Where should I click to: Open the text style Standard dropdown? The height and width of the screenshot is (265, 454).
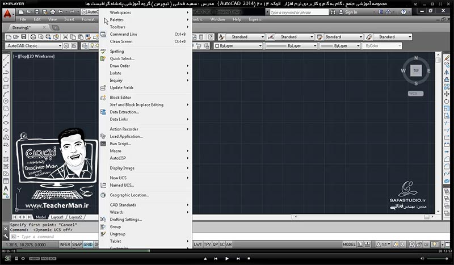point(245,37)
